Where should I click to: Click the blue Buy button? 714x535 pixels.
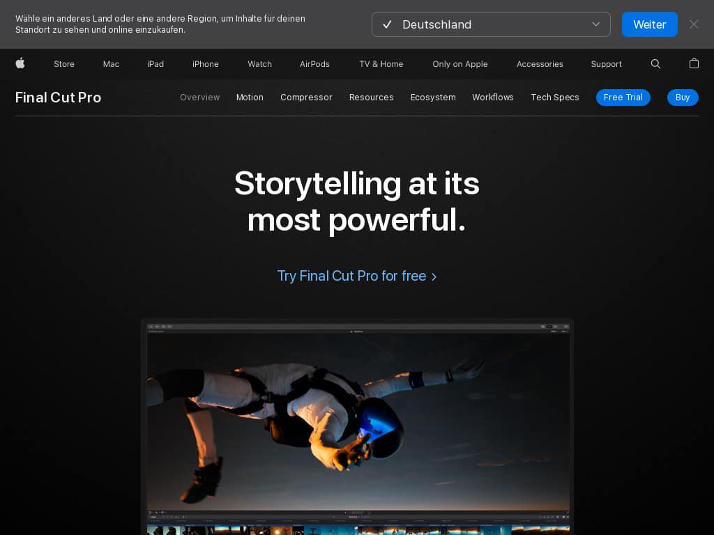(x=683, y=98)
